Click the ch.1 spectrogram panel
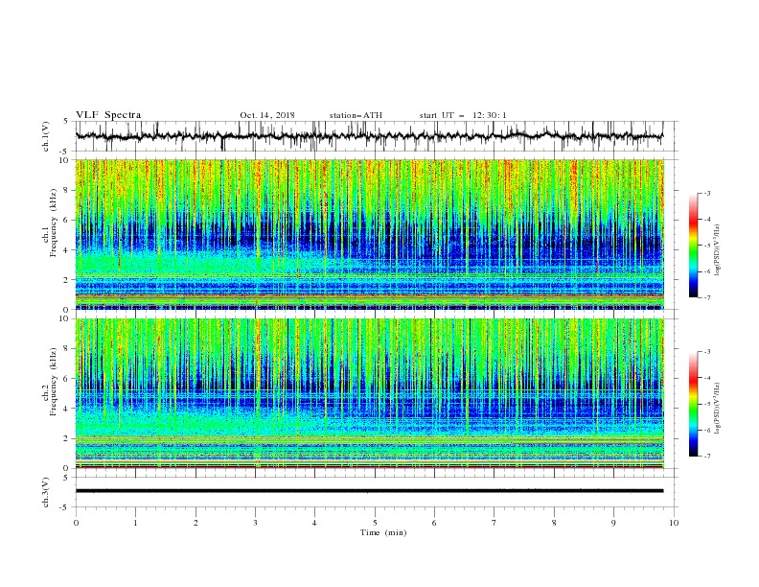This screenshot has height=587, width=759. pos(369,234)
